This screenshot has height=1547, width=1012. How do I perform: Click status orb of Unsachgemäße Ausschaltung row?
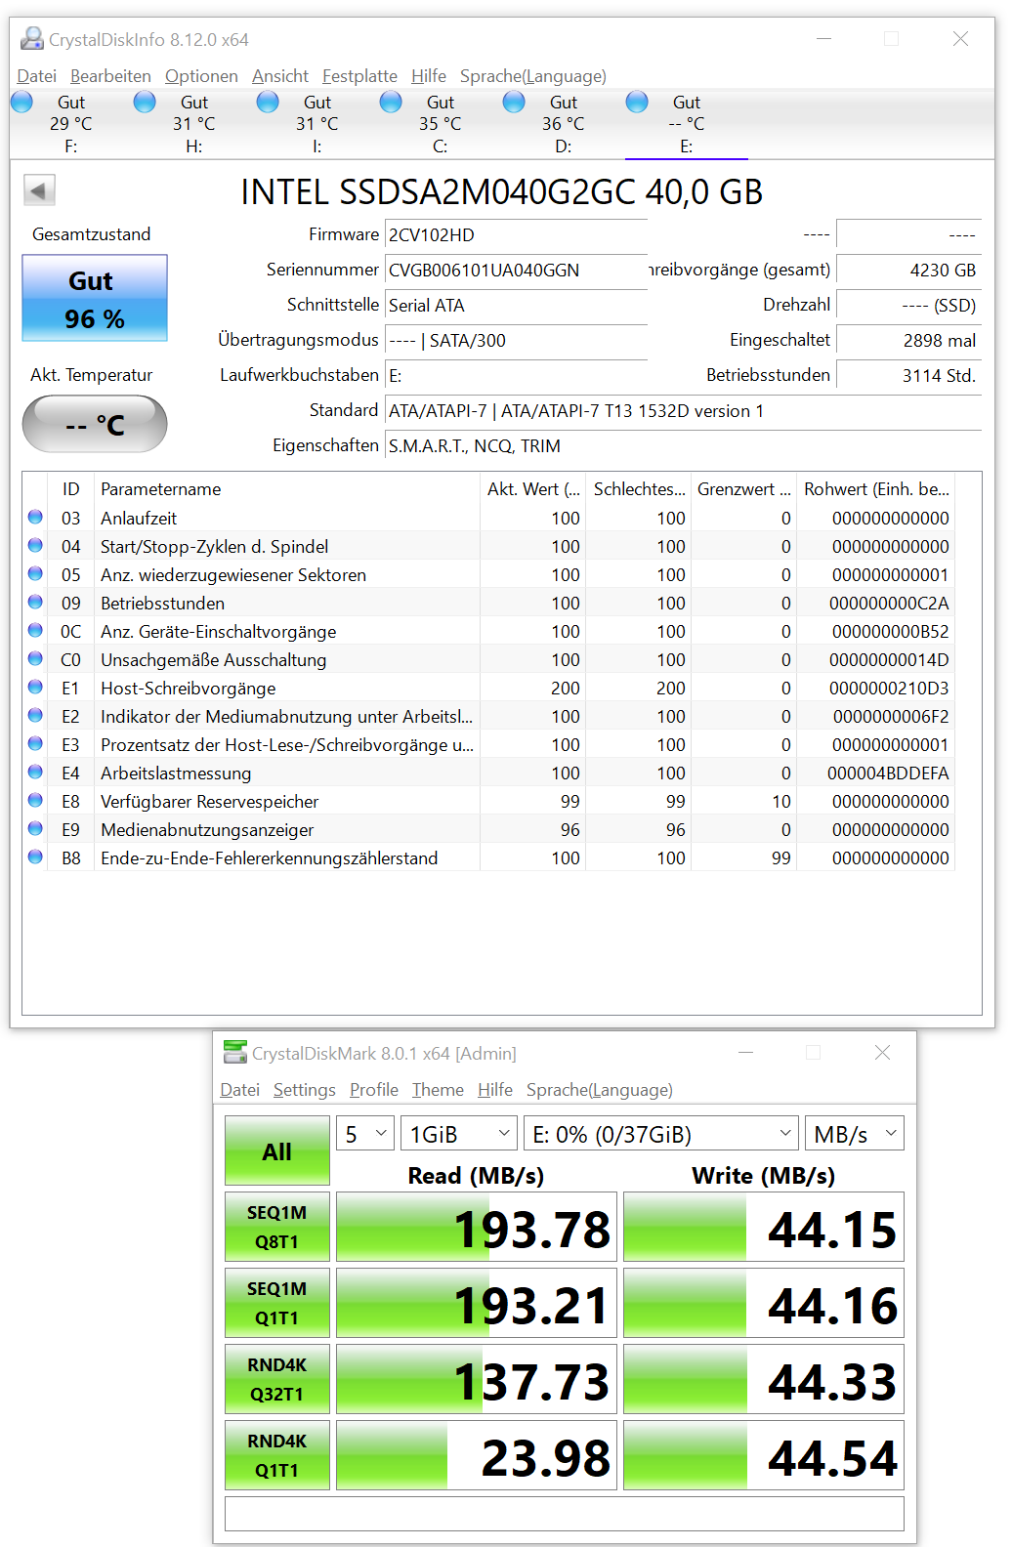[x=35, y=658]
